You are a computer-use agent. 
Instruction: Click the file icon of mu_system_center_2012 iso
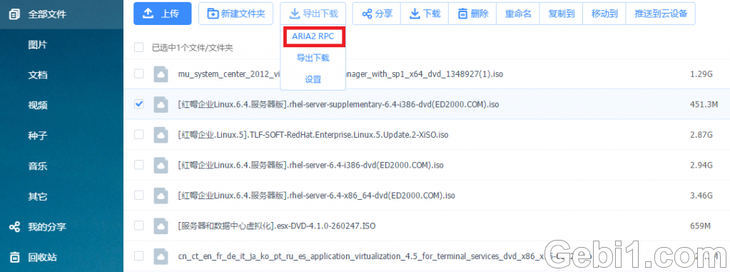point(161,74)
